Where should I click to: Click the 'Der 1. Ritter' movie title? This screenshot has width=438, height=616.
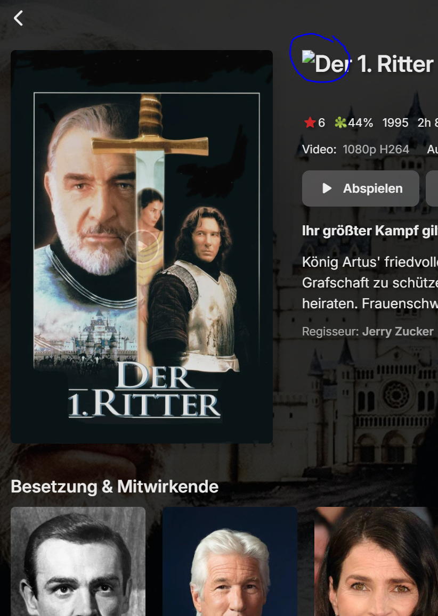click(374, 64)
